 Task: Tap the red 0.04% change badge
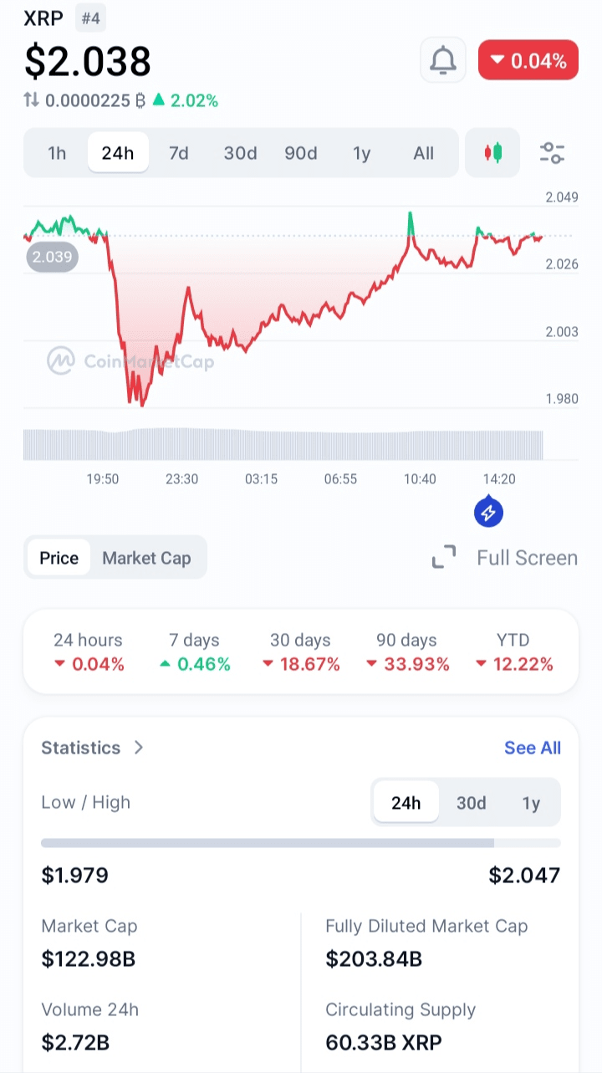tap(528, 60)
